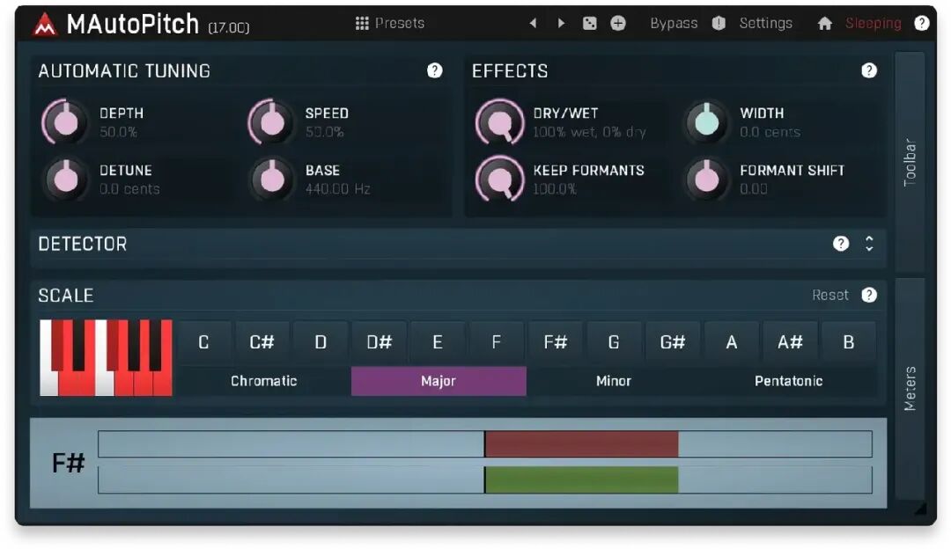This screenshot has width=951, height=549.
Task: Select Major scale preset
Action: click(x=439, y=381)
